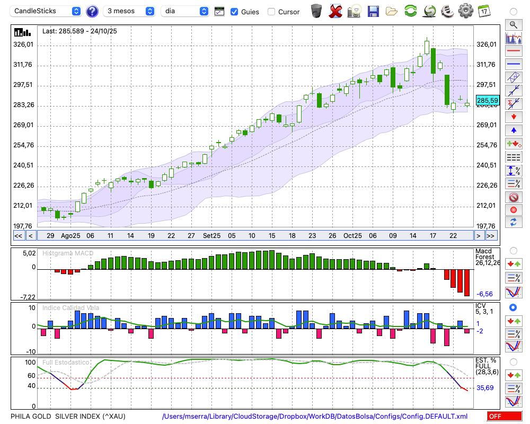Click the 'PHILA GOLD SILVER INDEX (^XAU)' title
The width and height of the screenshot is (530, 424).
tap(68, 416)
